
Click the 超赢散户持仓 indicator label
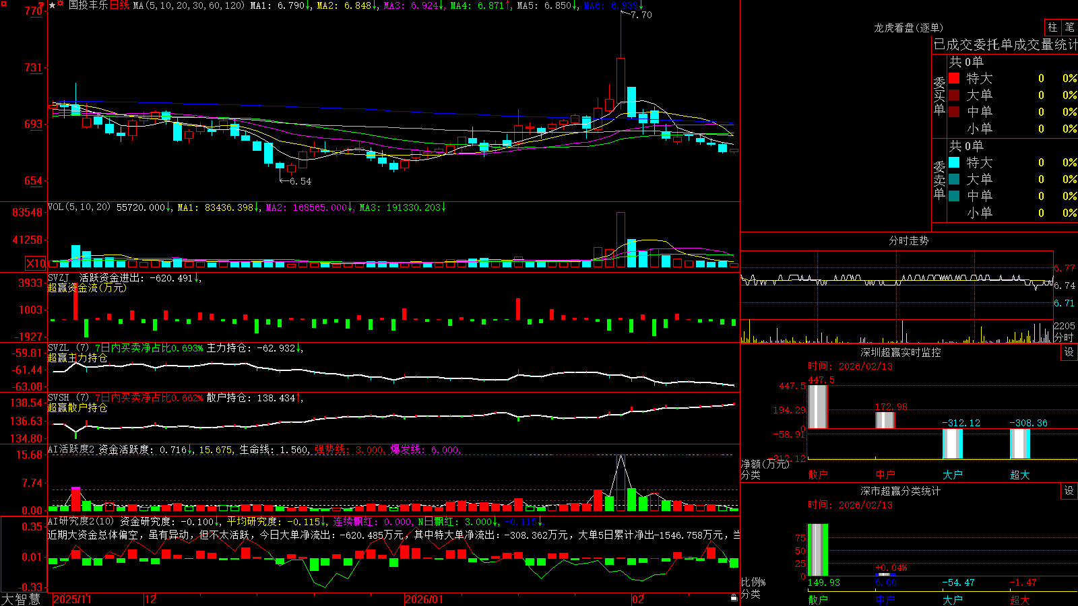coord(77,407)
